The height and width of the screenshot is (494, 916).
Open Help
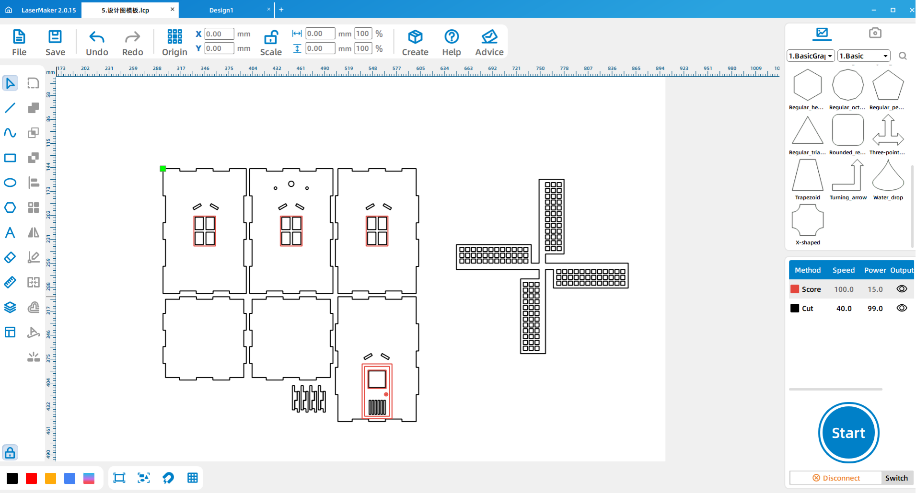pos(452,42)
